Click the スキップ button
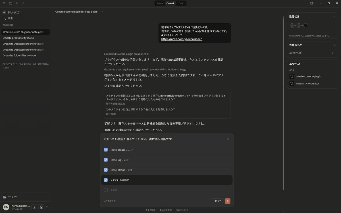Image resolution: width=341 pixels, height=213 pixels. click(x=217, y=201)
